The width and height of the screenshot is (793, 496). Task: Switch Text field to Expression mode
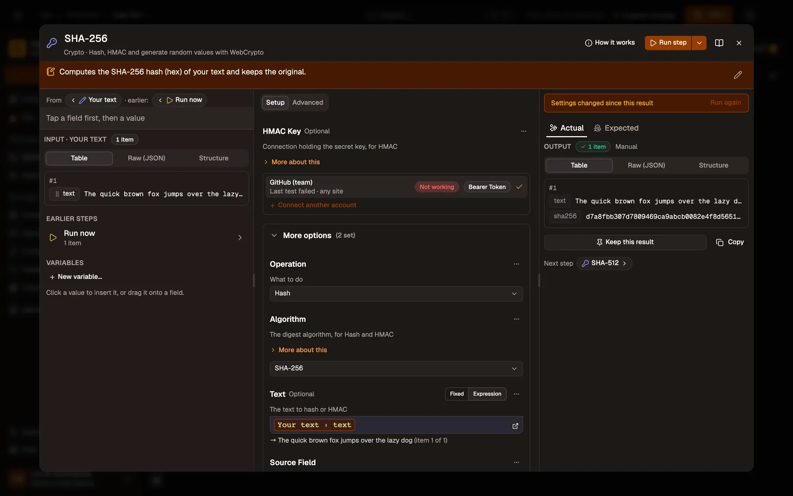pyautogui.click(x=487, y=394)
